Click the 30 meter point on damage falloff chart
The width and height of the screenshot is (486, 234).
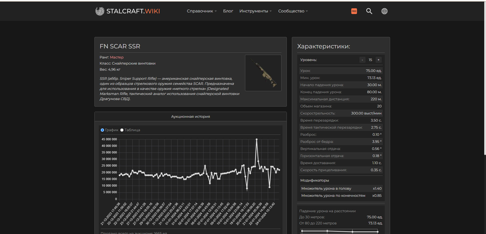[x=327, y=231]
